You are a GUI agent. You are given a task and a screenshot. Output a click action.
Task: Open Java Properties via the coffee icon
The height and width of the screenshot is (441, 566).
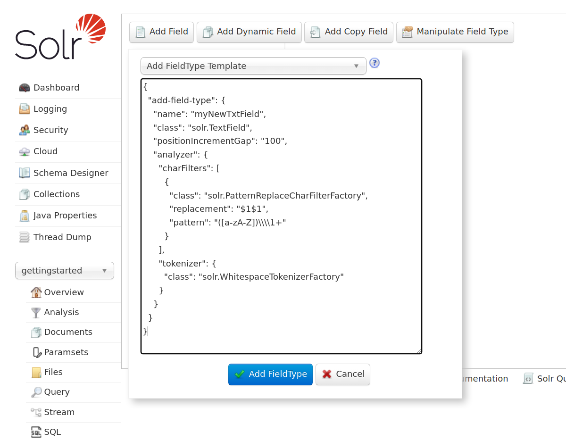[x=24, y=216]
